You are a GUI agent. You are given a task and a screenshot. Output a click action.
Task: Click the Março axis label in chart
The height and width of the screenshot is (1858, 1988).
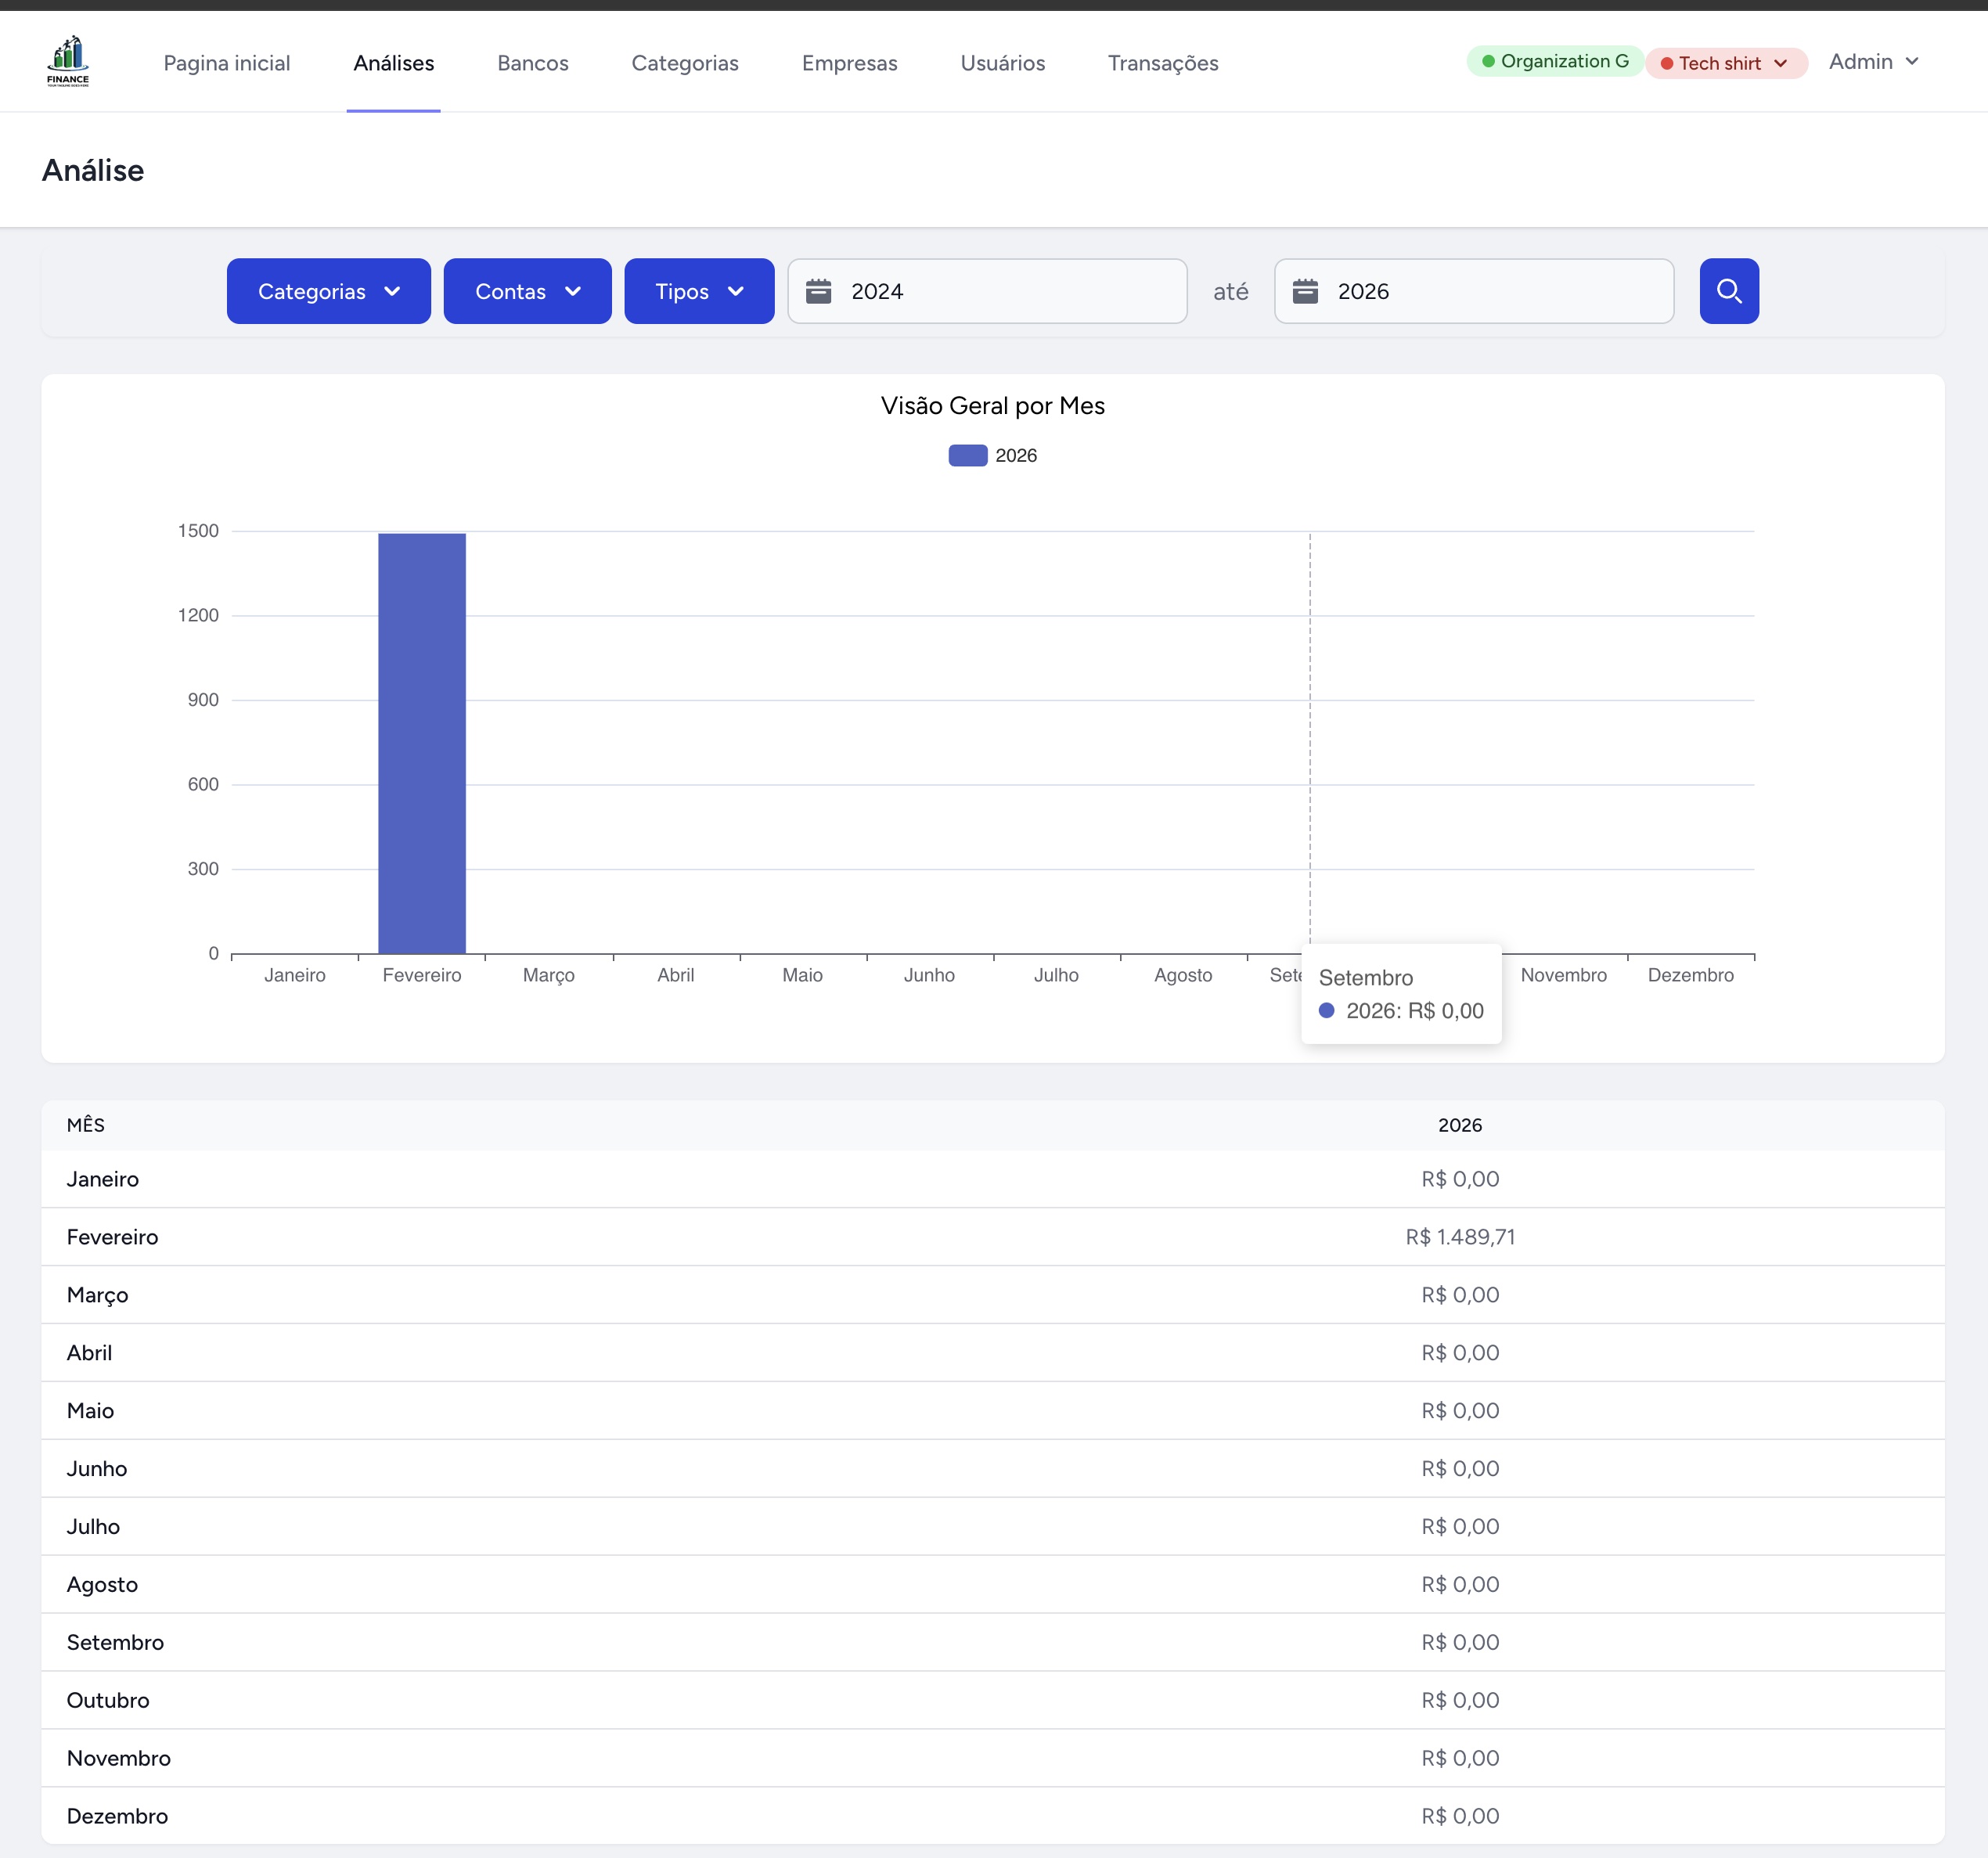click(549, 975)
